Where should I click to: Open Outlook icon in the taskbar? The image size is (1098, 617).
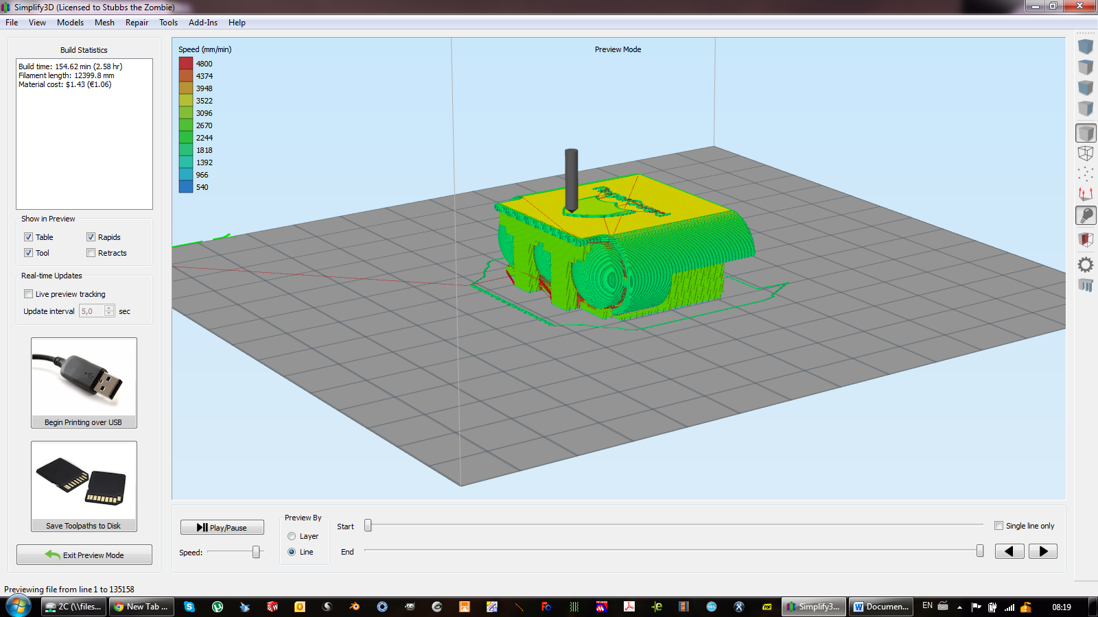point(300,607)
